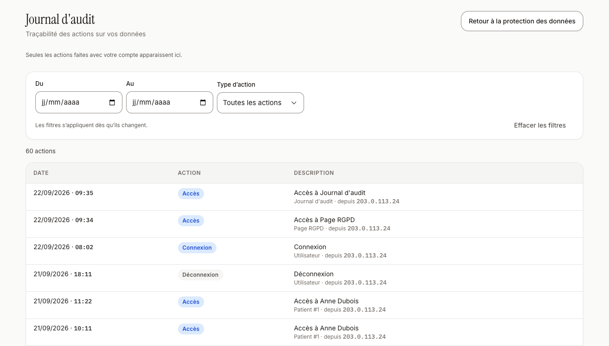Click Accès à Anne Dubois in the 11:22 row

click(326, 301)
